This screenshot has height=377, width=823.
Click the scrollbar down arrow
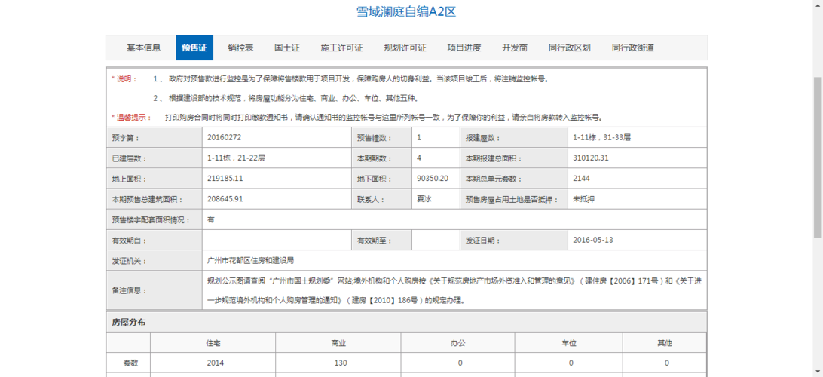click(x=817, y=372)
